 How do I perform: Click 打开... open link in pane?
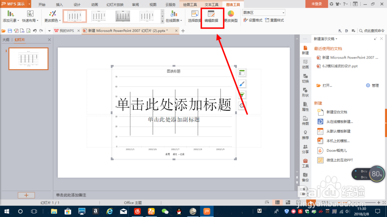tap(325, 85)
